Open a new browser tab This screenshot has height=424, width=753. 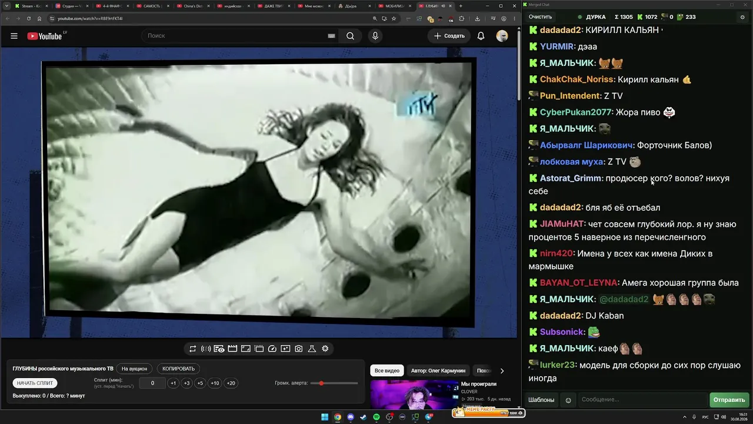[x=461, y=6]
